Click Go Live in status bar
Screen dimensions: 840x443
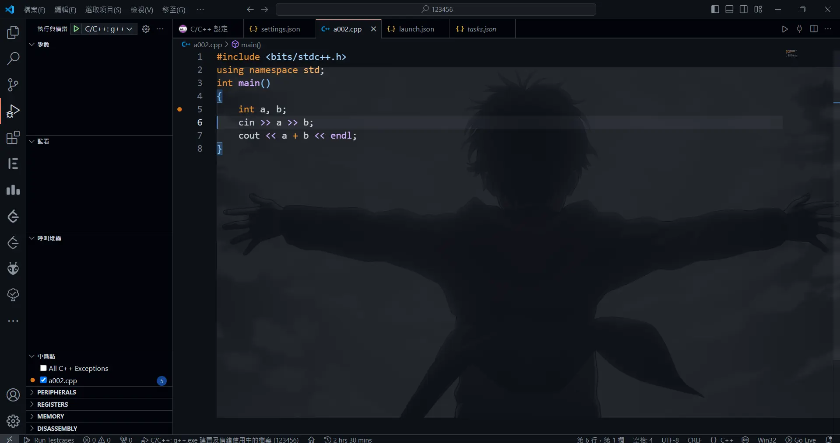[801, 440]
